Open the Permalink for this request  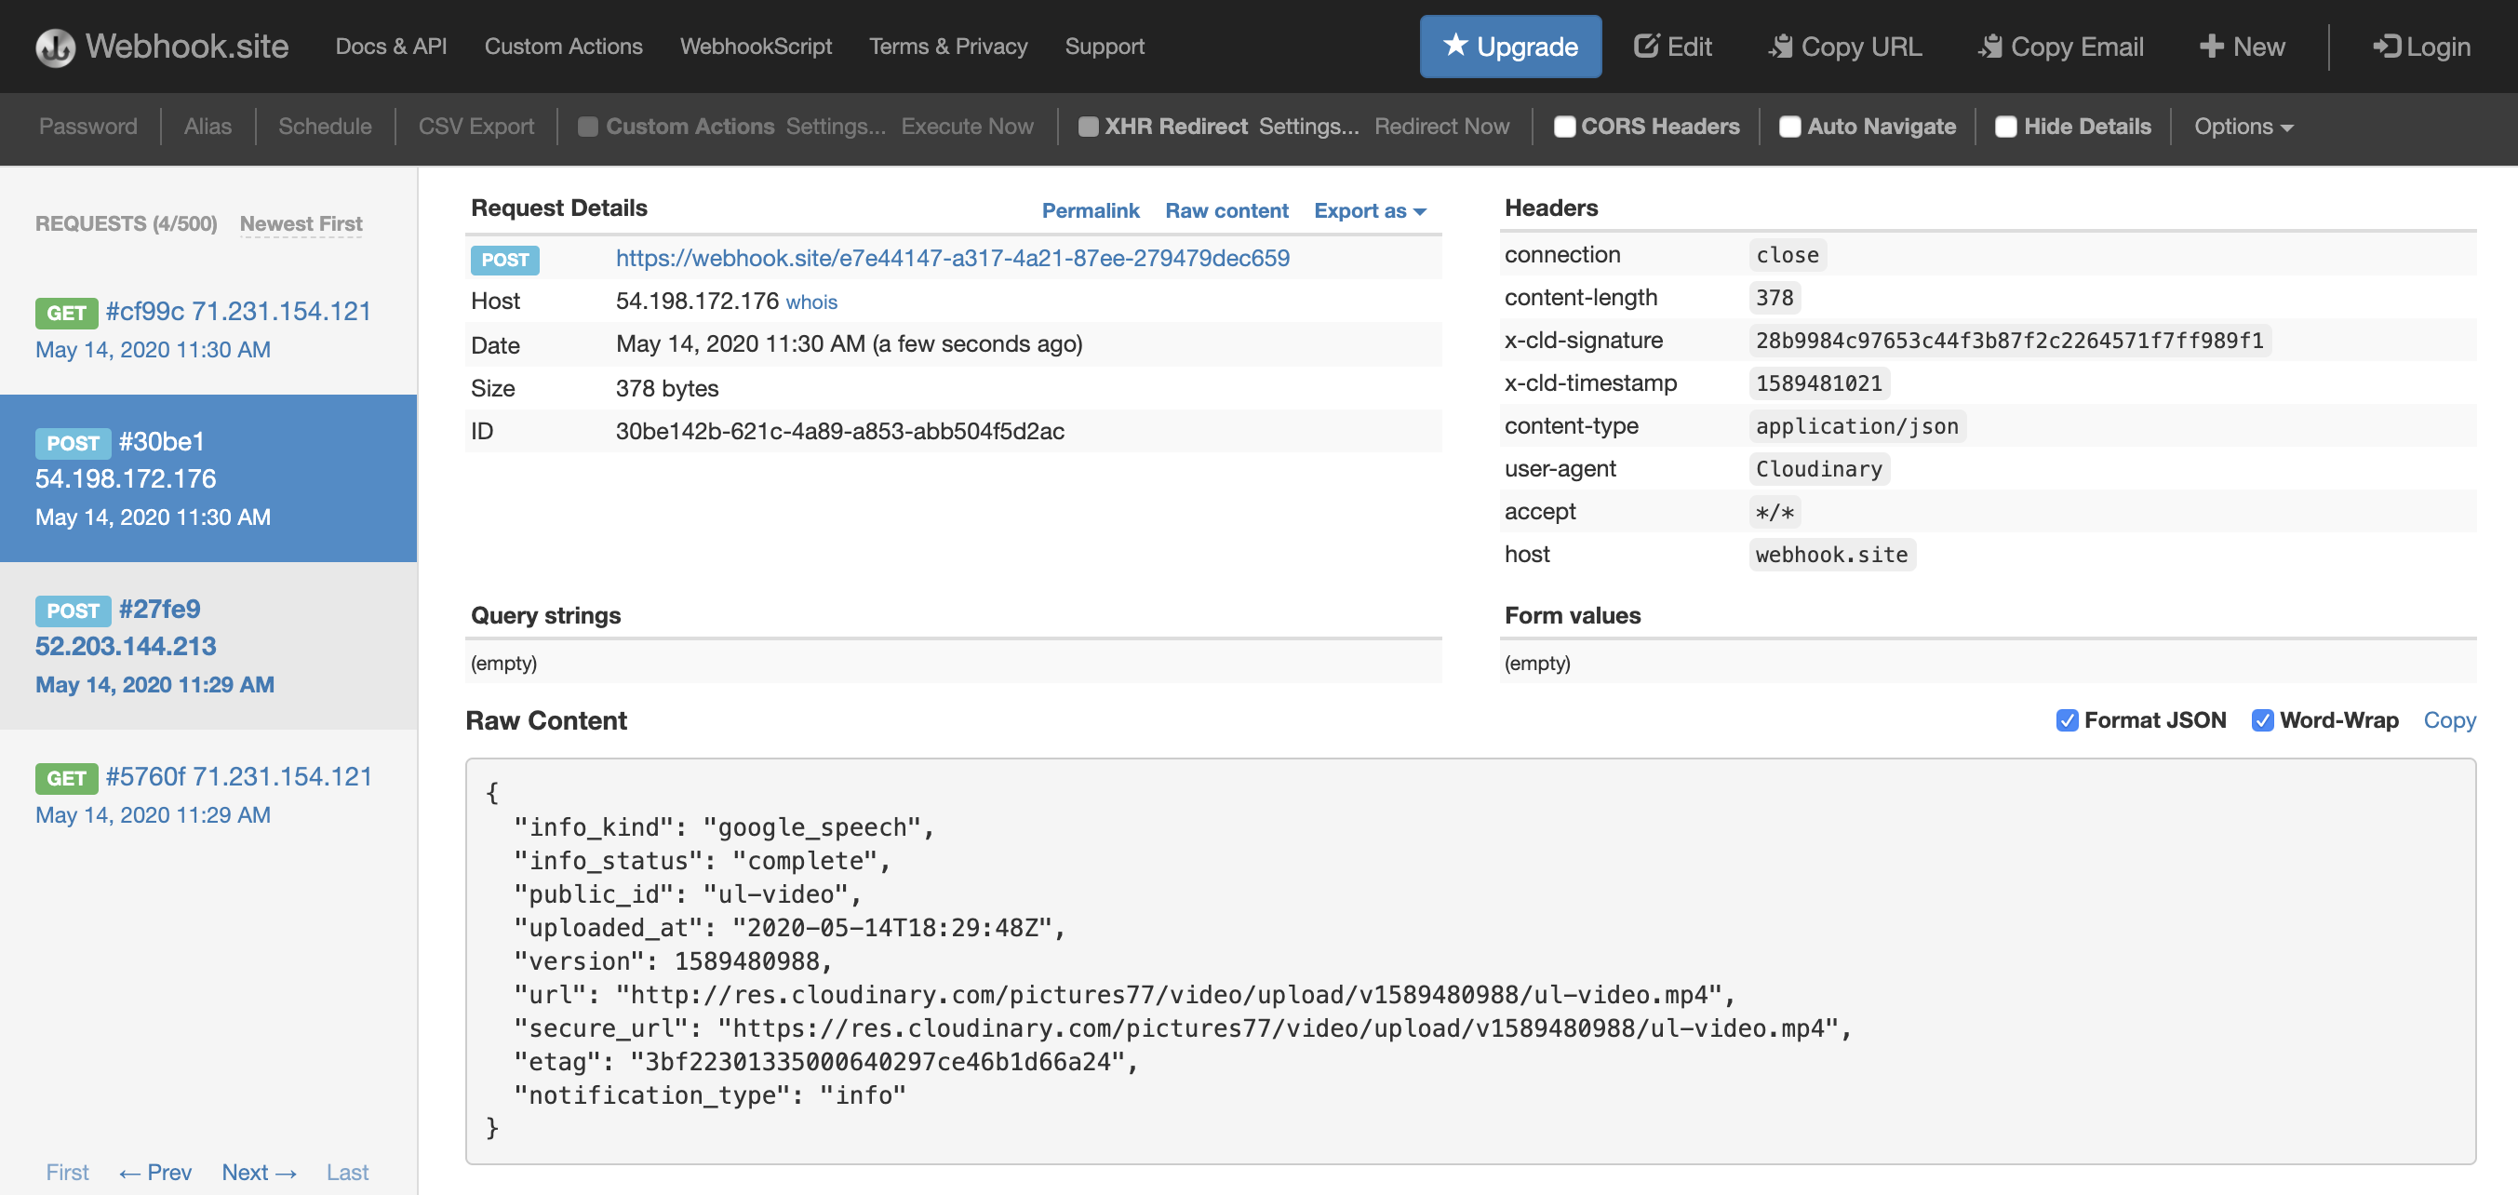point(1091,210)
